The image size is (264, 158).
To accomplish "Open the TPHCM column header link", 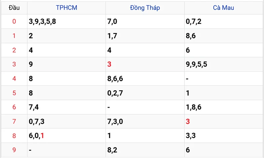I will (x=67, y=8).
